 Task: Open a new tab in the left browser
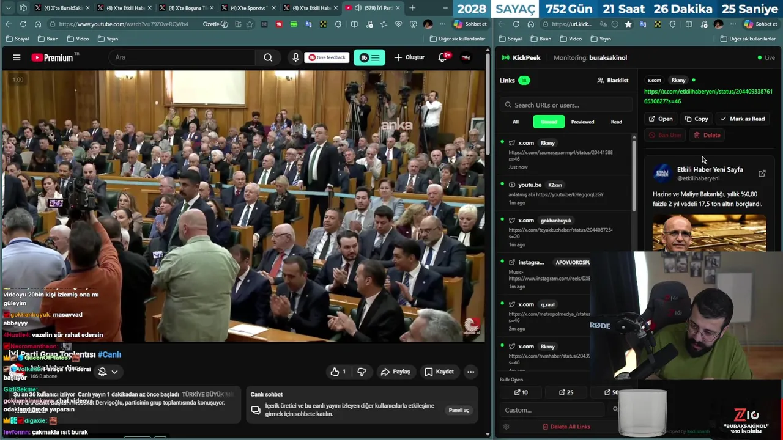[x=412, y=8]
